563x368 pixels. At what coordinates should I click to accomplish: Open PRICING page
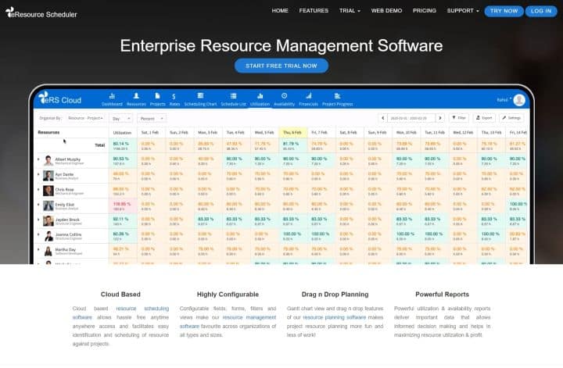pyautogui.click(x=425, y=11)
